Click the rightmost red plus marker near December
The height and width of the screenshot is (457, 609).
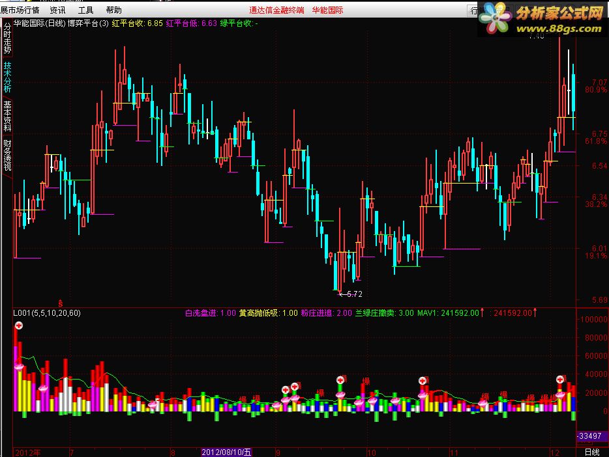tap(559, 380)
